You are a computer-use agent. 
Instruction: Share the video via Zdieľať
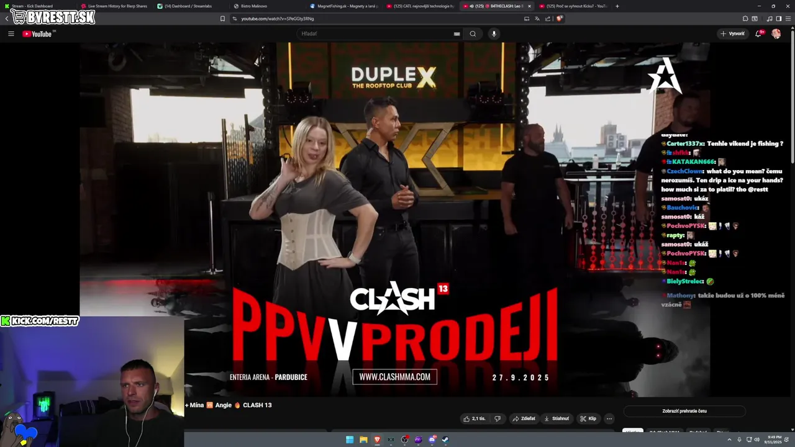point(524,418)
